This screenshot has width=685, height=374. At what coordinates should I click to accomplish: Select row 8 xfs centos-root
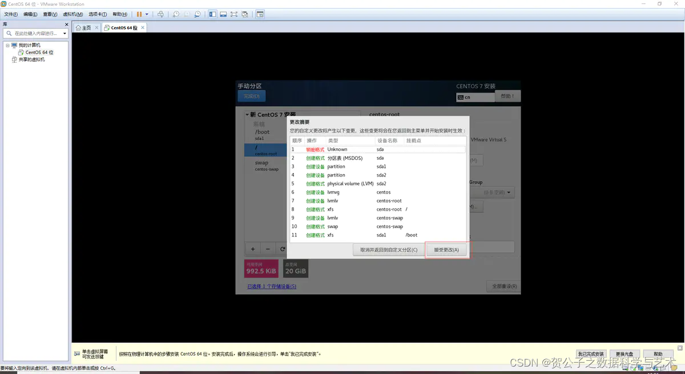pyautogui.click(x=378, y=209)
